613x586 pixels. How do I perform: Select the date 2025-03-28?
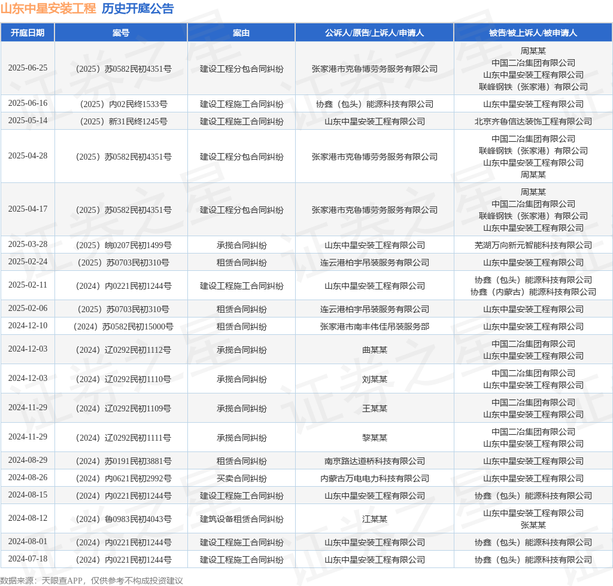[28, 244]
